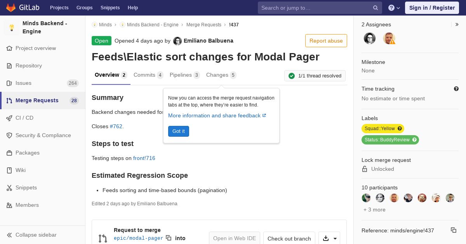Click the Issues count 264 badge
Screen dimensions: 466x244
(x=73, y=83)
